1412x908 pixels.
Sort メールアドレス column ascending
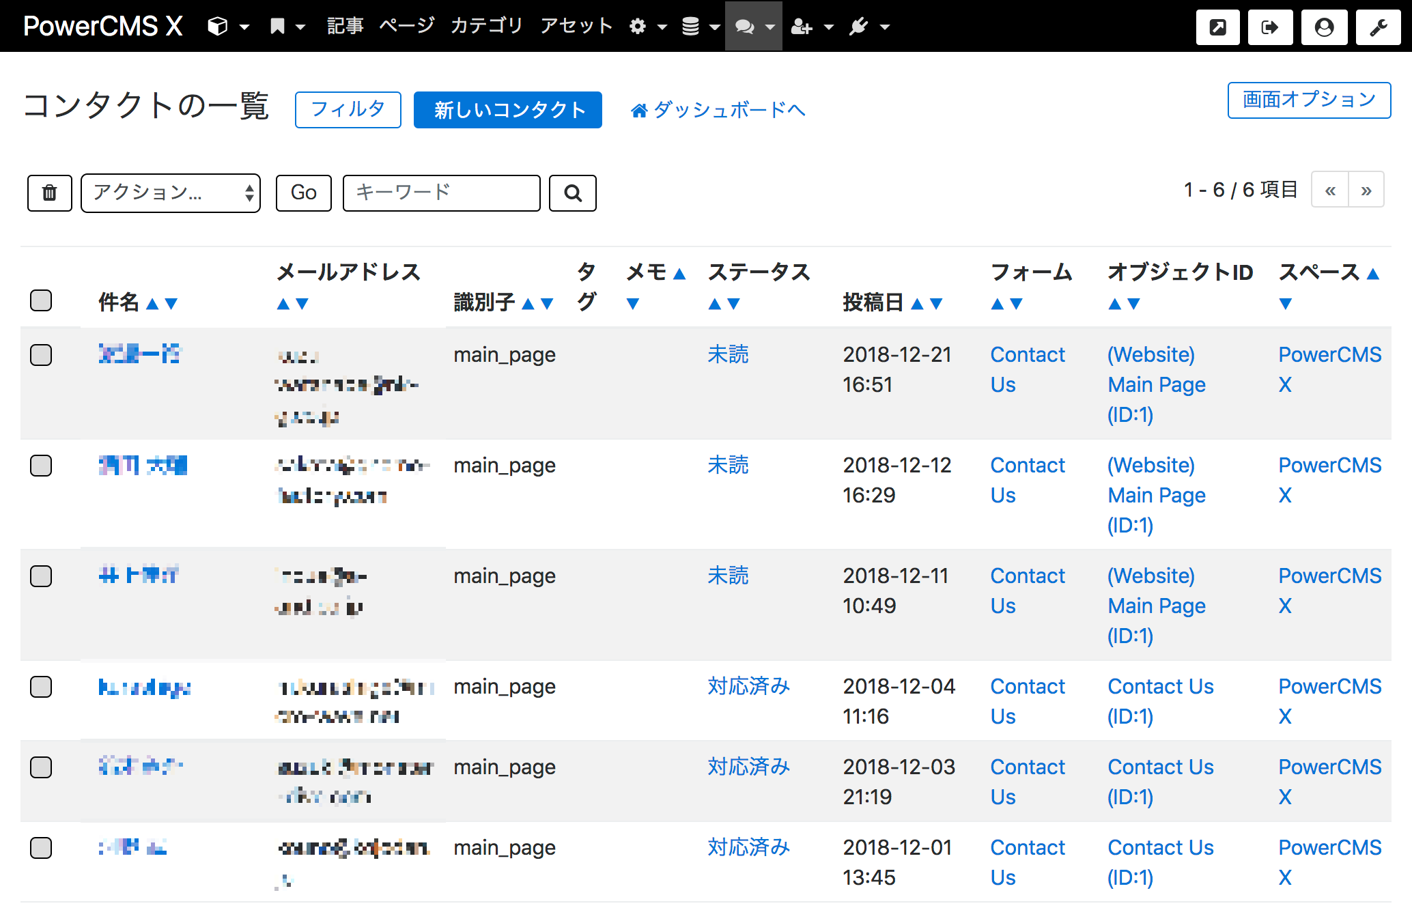(x=283, y=304)
